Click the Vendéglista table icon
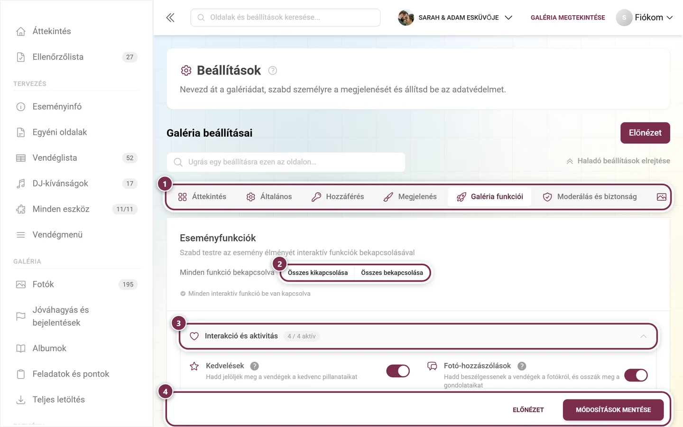This screenshot has height=427, width=683. point(21,158)
